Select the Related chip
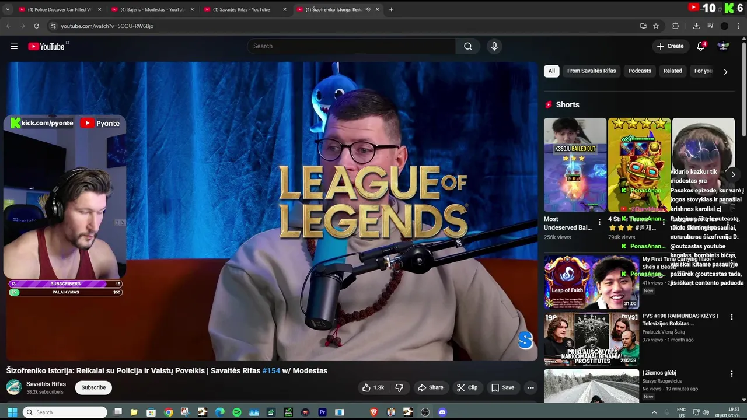 672,71
